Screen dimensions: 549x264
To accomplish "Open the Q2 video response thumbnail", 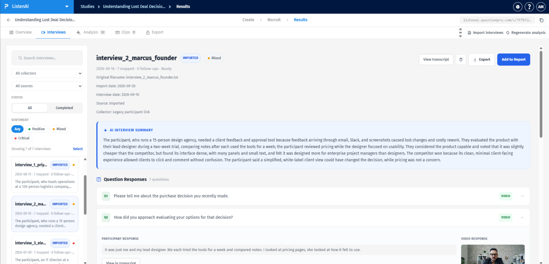I will [x=493, y=254].
